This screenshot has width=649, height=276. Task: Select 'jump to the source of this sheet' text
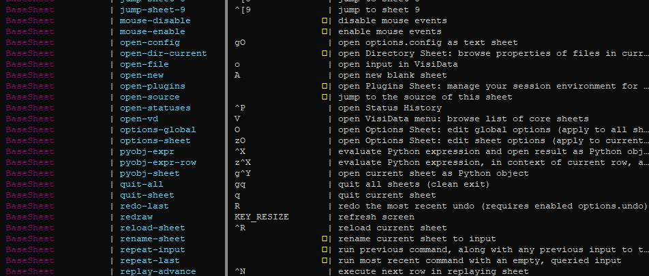[425, 97]
